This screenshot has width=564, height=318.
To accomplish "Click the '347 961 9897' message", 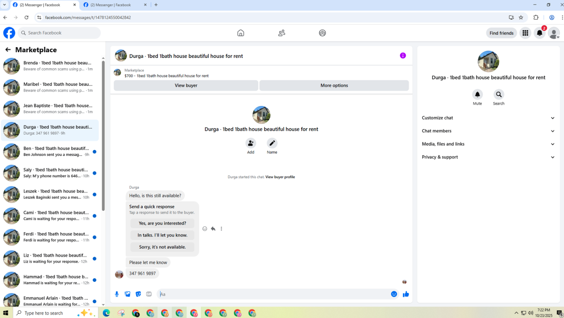I will point(142,273).
